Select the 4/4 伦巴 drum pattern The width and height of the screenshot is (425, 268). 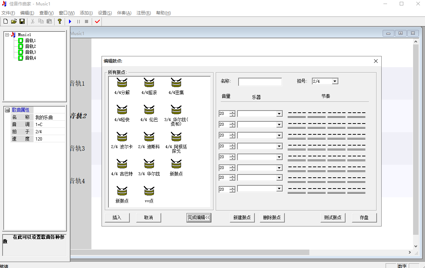tap(149, 109)
